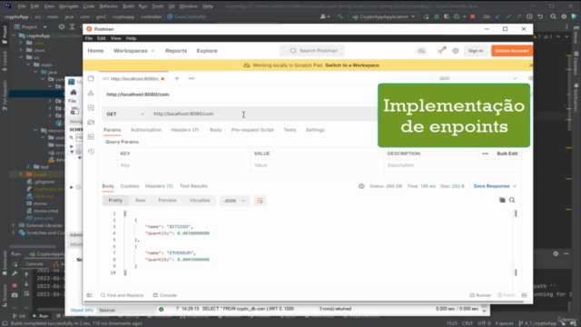
Task: Open the Runner in Postman footer
Action: (x=480, y=295)
